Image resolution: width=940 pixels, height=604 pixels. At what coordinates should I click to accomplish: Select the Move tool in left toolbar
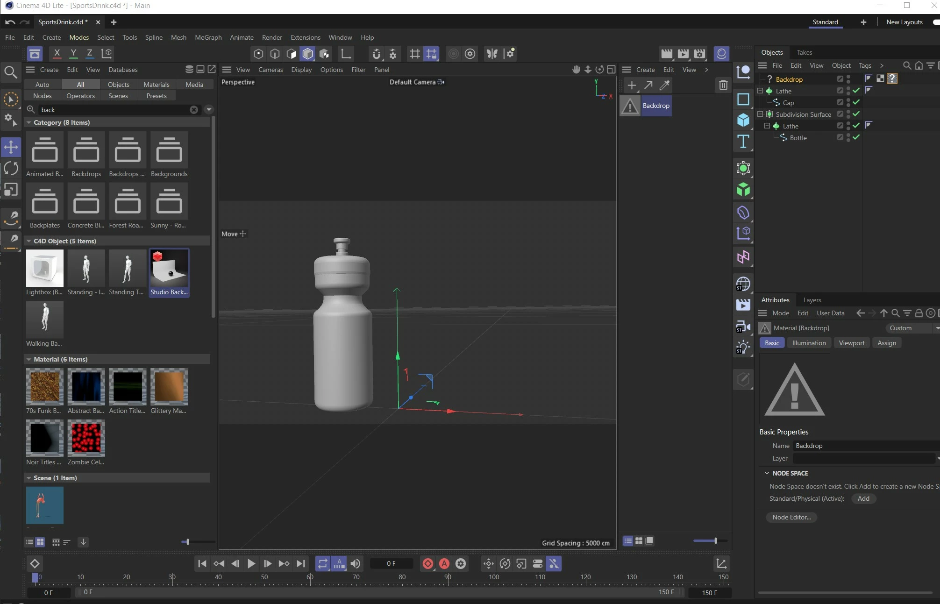(x=11, y=147)
